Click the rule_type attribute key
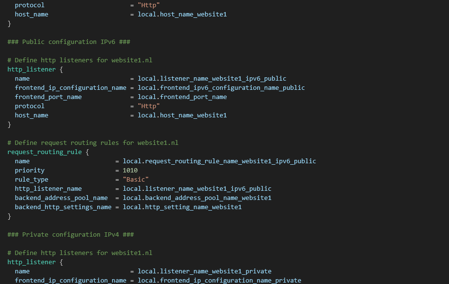 point(31,180)
